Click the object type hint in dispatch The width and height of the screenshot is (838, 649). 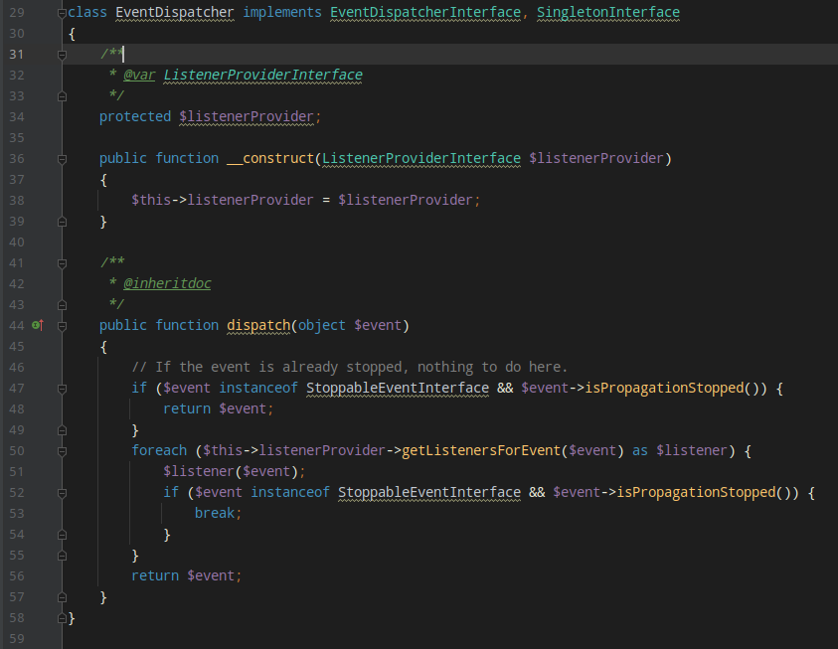pyautogui.click(x=322, y=325)
